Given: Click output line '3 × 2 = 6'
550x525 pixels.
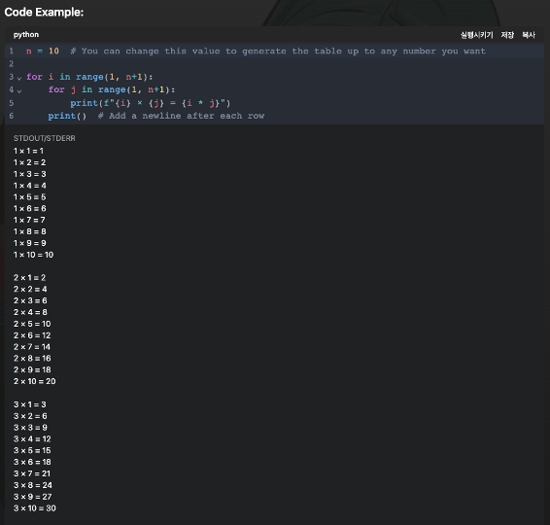Looking at the screenshot, I should click(x=30, y=416).
